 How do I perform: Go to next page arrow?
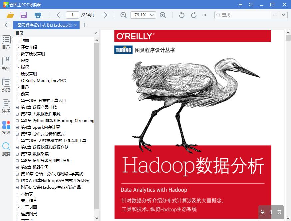(105, 15)
